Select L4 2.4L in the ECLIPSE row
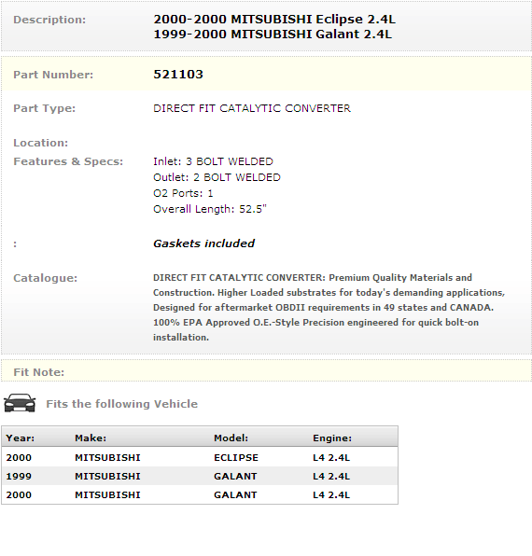Screen dimensions: 532x556 (x=331, y=457)
